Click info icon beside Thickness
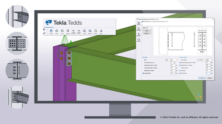Viewport: 222px width, 124px height. [180, 71]
